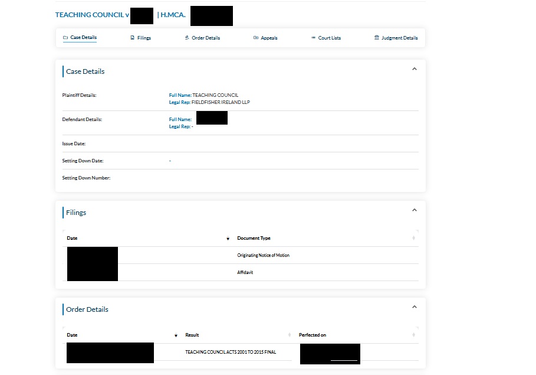Collapse the Filings panel
Image resolution: width=536 pixels, height=375 pixels.
click(415, 210)
